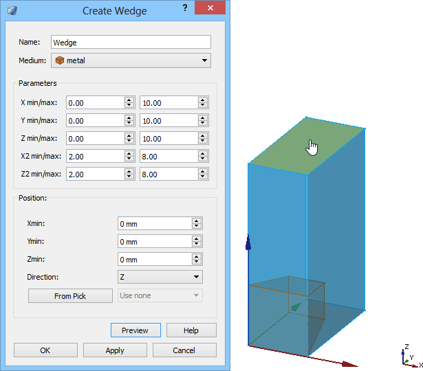This screenshot has height=371, width=423.
Task: Click the X2 max field showing 8.00
Action: click(169, 156)
